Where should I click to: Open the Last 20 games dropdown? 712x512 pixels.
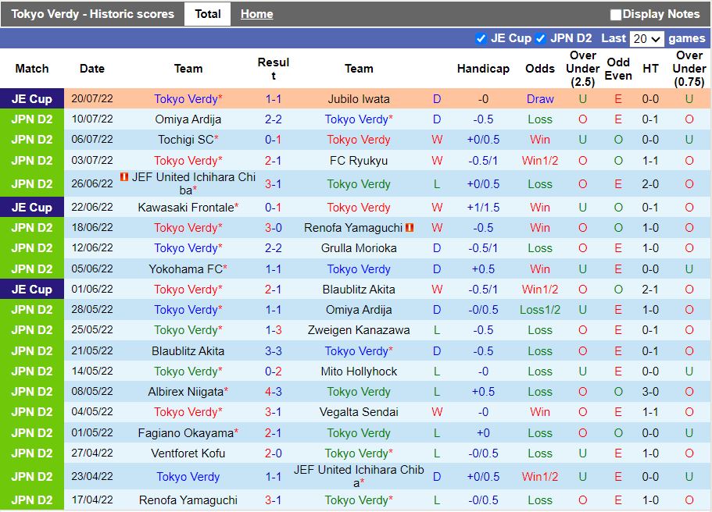646,39
